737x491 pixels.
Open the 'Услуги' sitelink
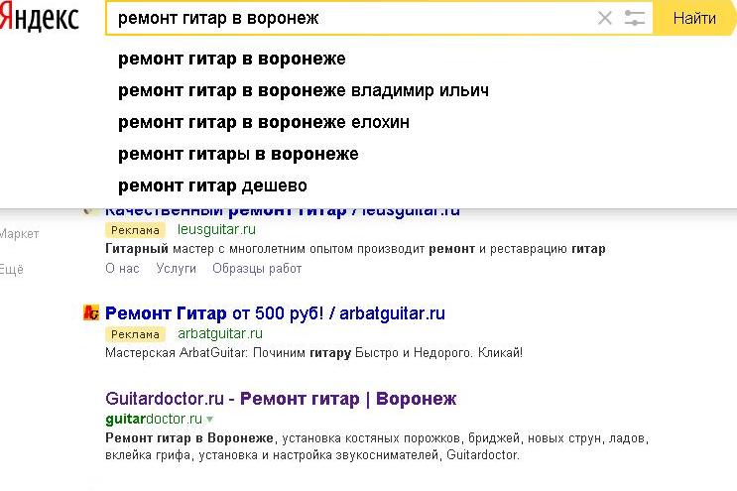[x=177, y=268]
